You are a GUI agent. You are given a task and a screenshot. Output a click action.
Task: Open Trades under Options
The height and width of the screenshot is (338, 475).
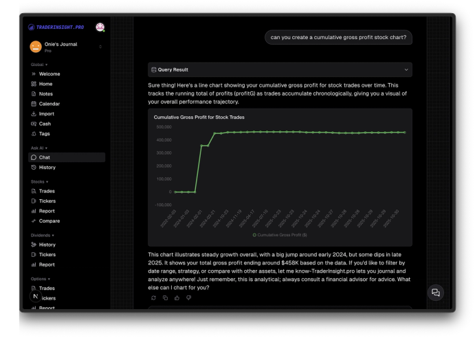pos(47,289)
